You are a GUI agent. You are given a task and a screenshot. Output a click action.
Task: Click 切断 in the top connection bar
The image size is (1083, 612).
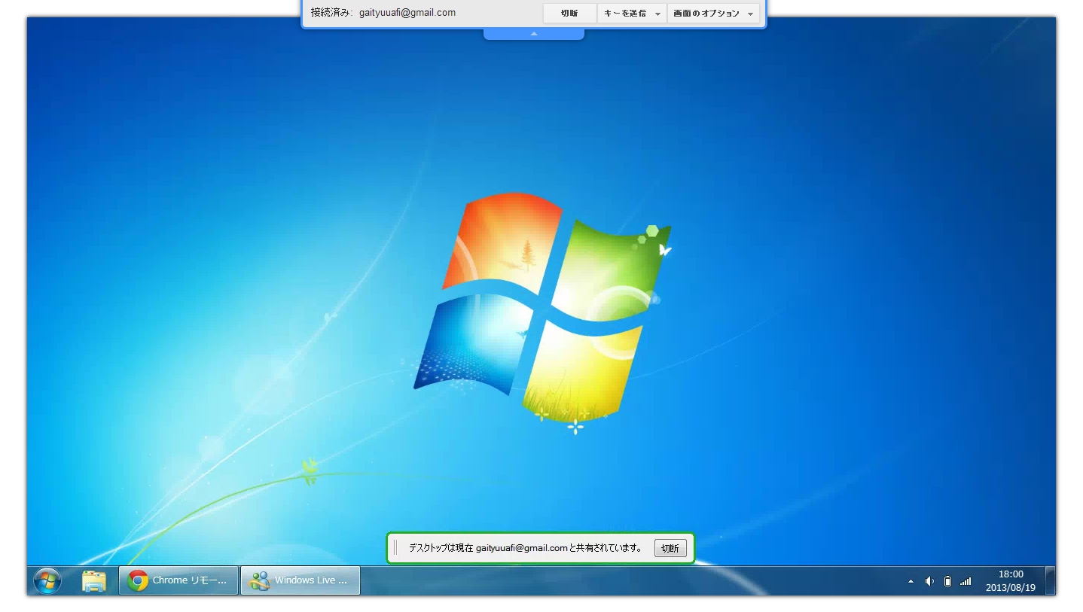point(569,14)
